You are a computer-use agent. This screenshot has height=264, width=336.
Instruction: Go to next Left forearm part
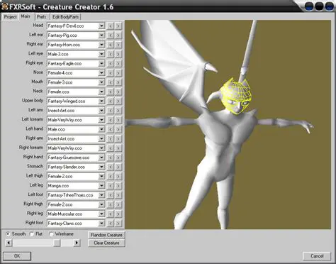point(118,120)
